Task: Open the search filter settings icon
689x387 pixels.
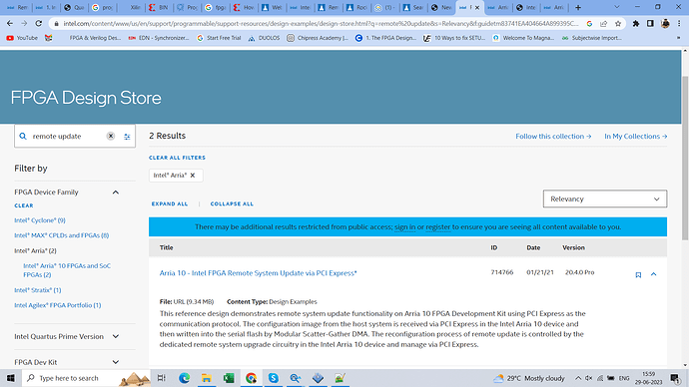Action: 127,137
